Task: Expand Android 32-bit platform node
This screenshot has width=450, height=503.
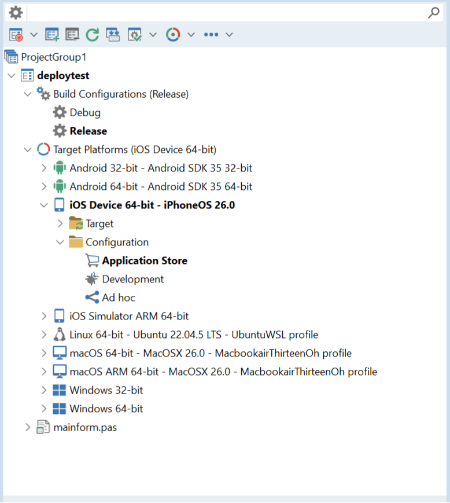Action: coord(44,168)
